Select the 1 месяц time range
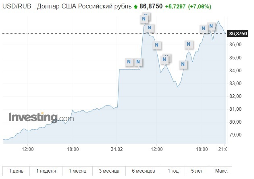The width and height of the screenshot is (254, 179). point(77,171)
